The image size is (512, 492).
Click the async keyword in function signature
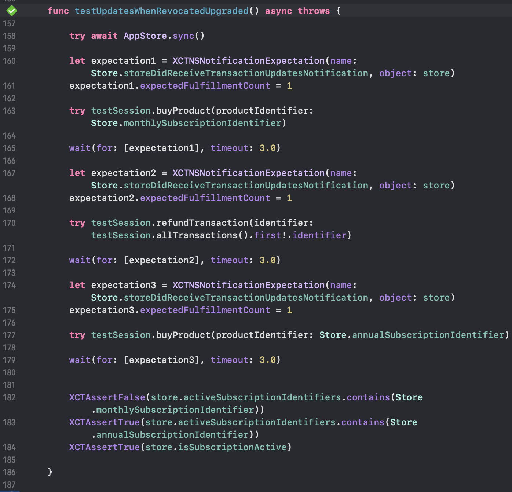tap(278, 11)
